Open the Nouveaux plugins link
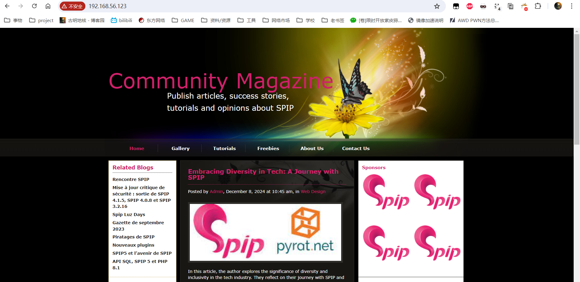The image size is (580, 282). 133,245
